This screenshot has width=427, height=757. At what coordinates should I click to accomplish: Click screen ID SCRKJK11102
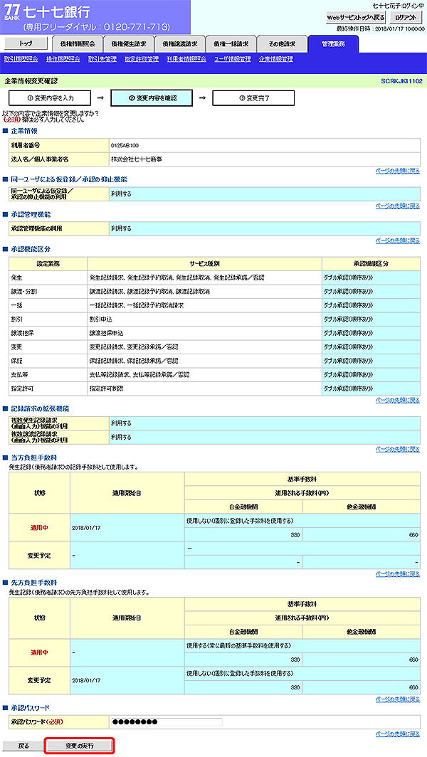[401, 81]
